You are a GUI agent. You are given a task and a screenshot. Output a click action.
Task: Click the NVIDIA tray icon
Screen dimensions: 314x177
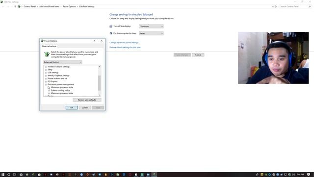click(266, 175)
